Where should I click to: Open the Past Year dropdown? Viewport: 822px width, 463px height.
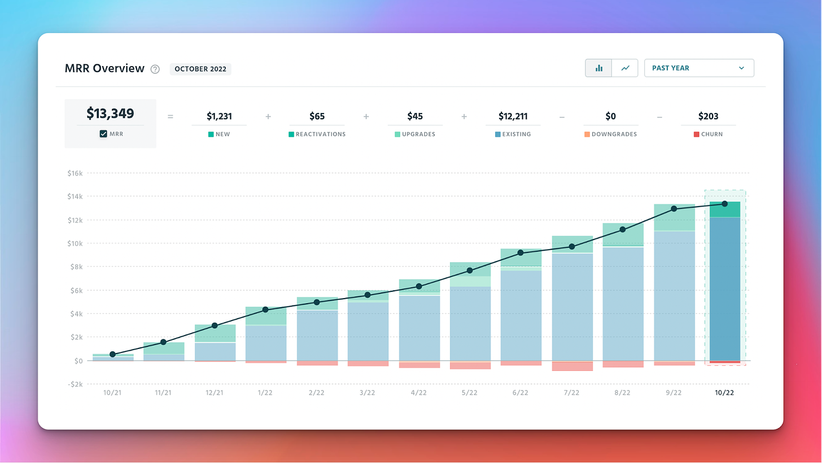pos(698,68)
